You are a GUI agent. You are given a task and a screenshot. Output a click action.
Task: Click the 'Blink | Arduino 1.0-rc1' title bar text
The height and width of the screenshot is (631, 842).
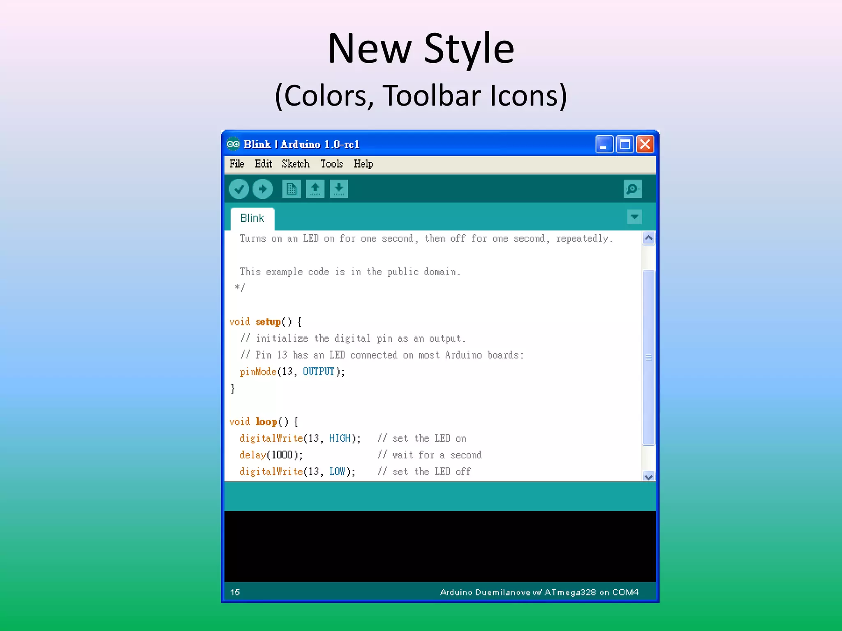[301, 144]
